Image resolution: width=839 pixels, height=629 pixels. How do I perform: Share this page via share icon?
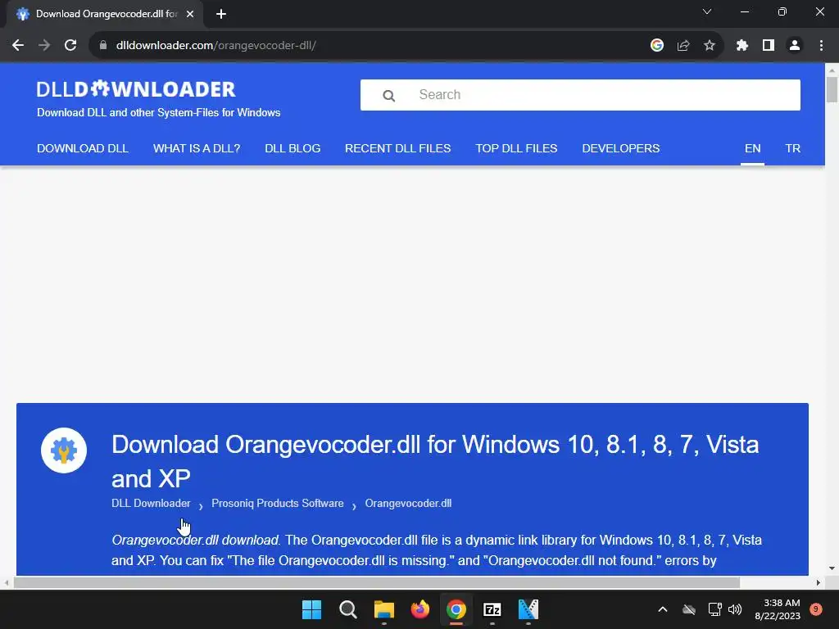coord(683,46)
